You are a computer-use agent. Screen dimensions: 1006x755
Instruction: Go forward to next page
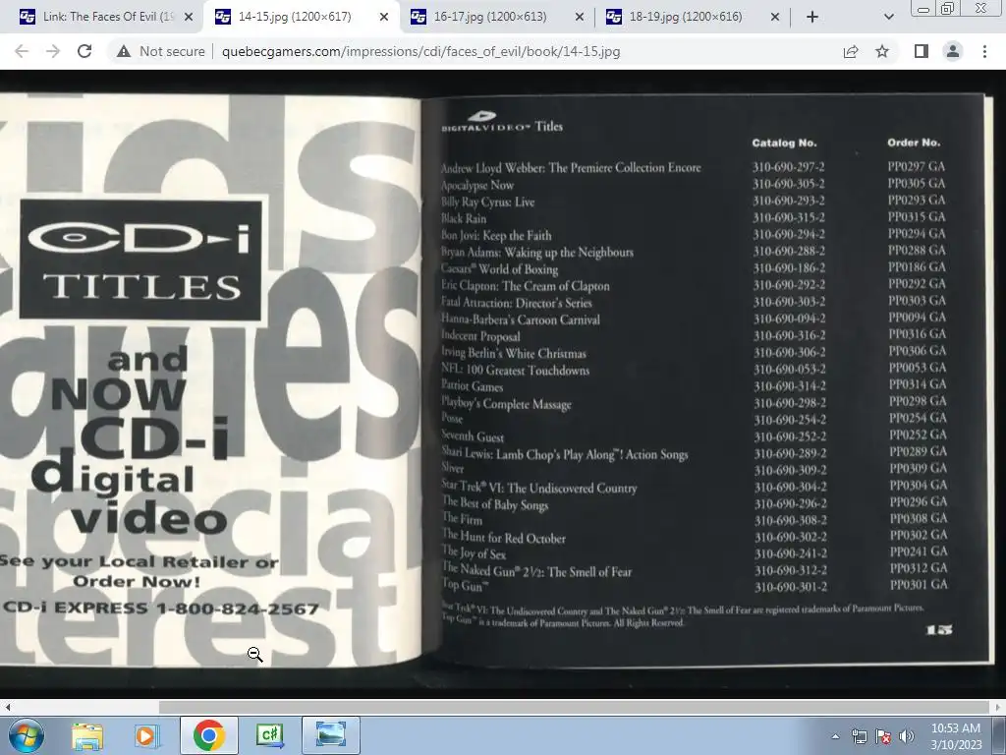[x=53, y=51]
